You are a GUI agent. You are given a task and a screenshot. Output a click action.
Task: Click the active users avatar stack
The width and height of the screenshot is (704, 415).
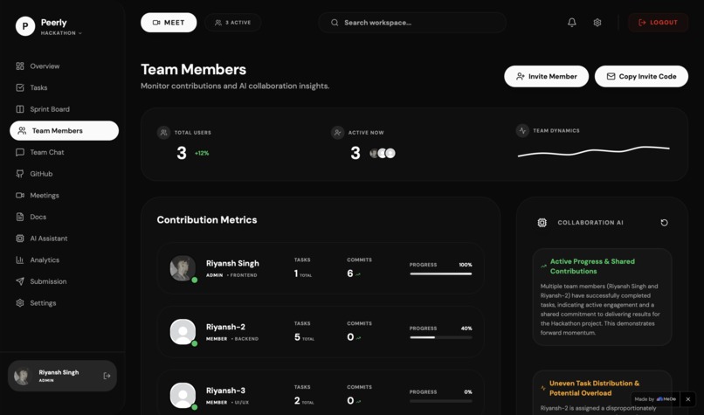(382, 153)
